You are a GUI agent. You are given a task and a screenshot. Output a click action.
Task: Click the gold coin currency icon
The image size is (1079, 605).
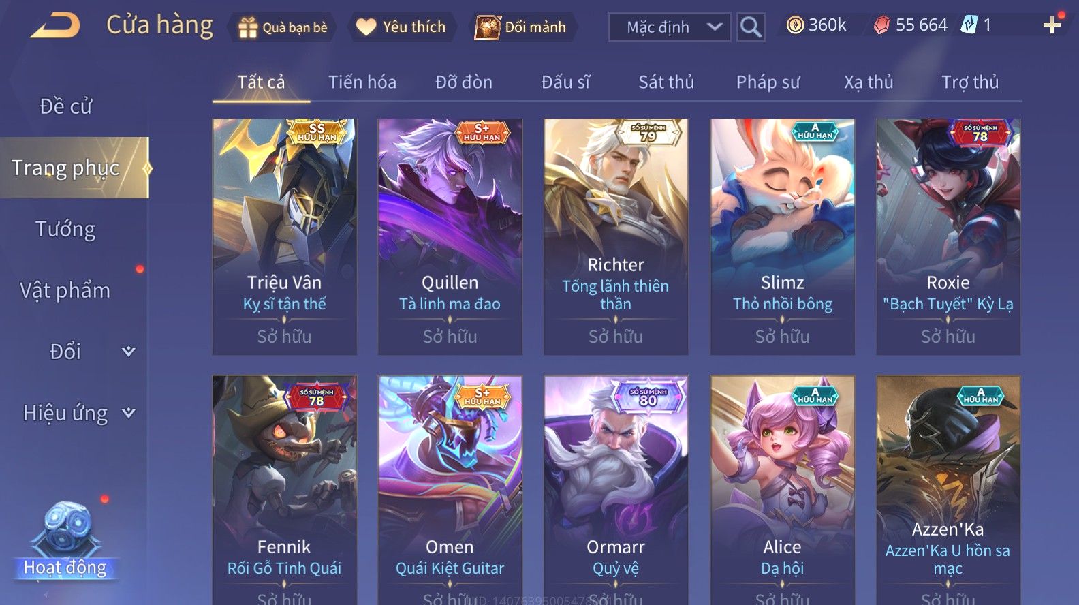(795, 26)
